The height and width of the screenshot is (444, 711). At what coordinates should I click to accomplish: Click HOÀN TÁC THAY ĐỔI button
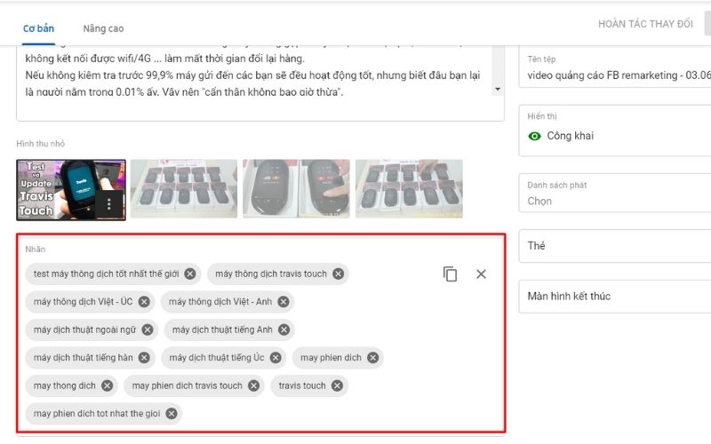coord(646,24)
